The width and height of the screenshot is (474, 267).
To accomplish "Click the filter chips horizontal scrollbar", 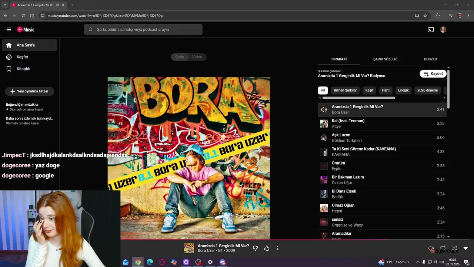I will pyautogui.click(x=358, y=98).
